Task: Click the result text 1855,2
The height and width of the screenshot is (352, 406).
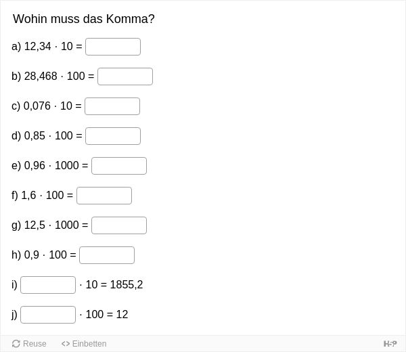Action: click(x=127, y=285)
